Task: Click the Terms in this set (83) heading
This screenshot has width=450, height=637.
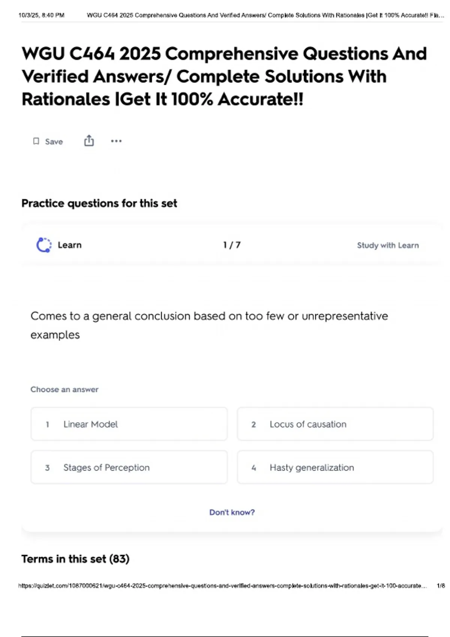Action: coord(75,559)
